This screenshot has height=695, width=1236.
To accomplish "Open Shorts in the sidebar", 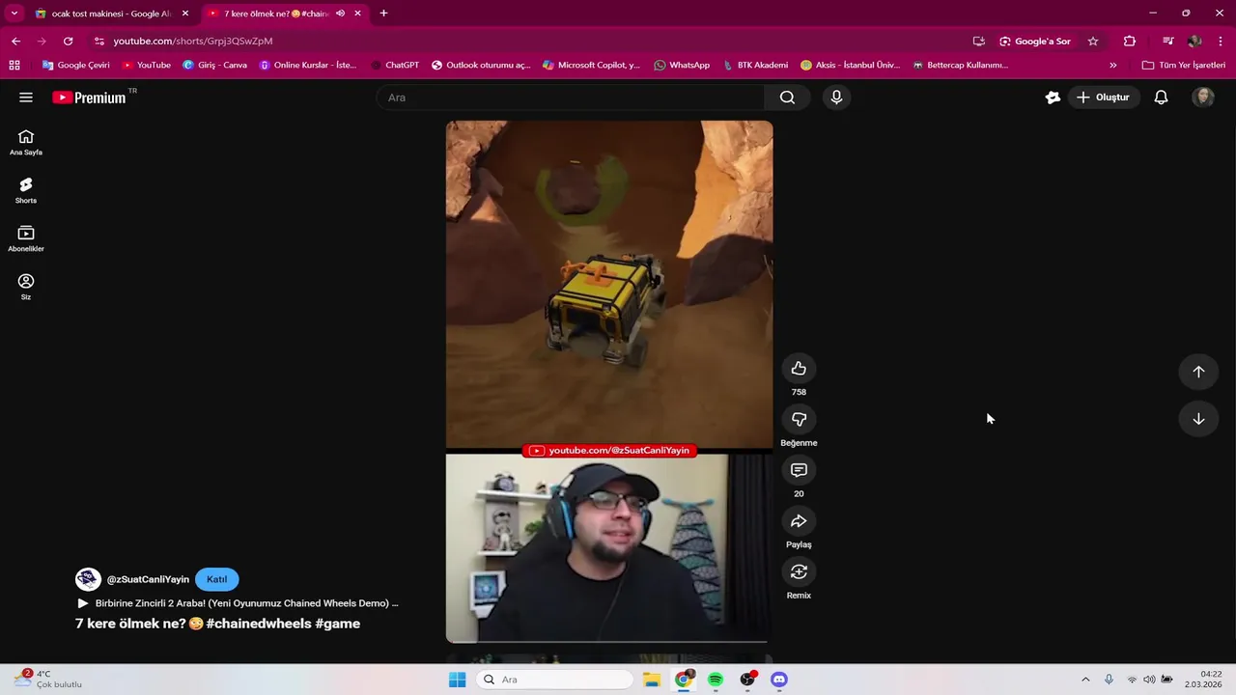I will [x=26, y=190].
